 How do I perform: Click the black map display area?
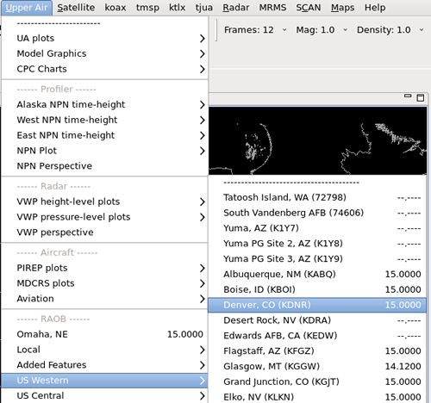pyautogui.click(x=317, y=140)
